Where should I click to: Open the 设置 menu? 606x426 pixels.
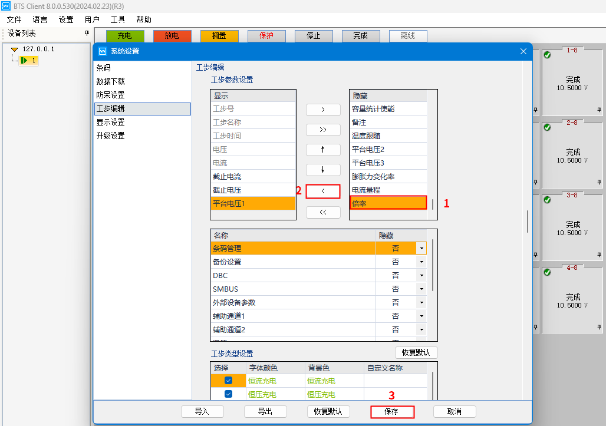click(x=66, y=19)
